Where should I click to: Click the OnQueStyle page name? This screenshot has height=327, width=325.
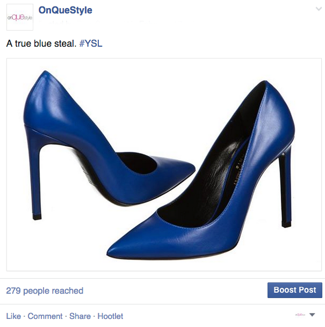pyautogui.click(x=66, y=10)
